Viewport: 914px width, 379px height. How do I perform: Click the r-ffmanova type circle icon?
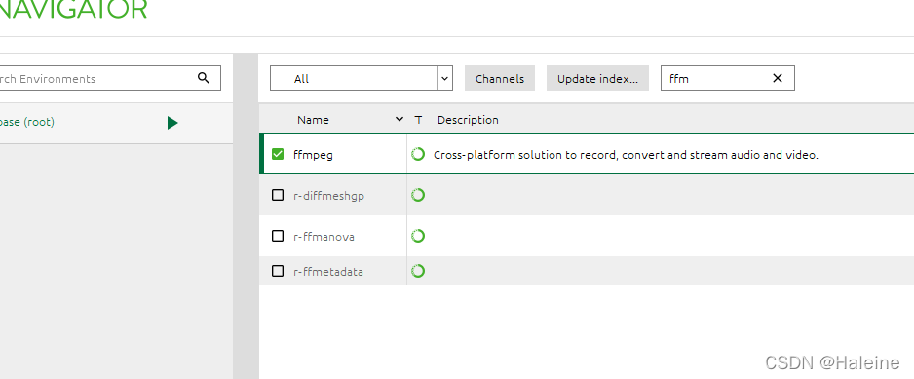click(418, 236)
